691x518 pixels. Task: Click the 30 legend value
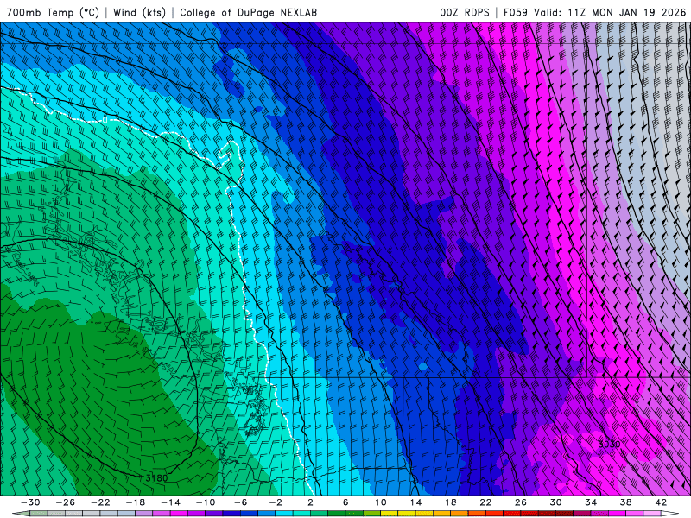coord(555,502)
